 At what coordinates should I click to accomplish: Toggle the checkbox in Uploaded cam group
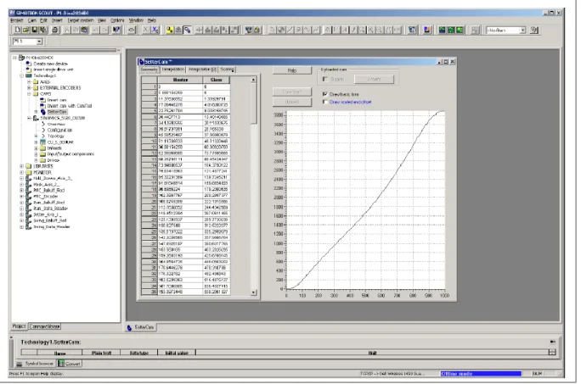tap(325, 79)
